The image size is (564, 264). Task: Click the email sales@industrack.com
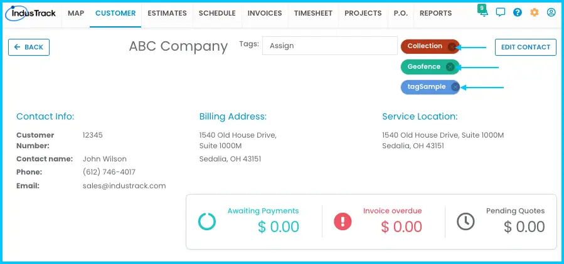click(x=124, y=186)
